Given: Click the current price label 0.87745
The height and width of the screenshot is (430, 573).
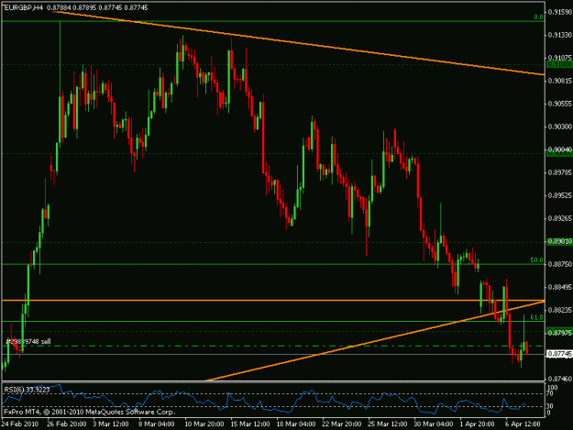Looking at the screenshot, I should (559, 354).
